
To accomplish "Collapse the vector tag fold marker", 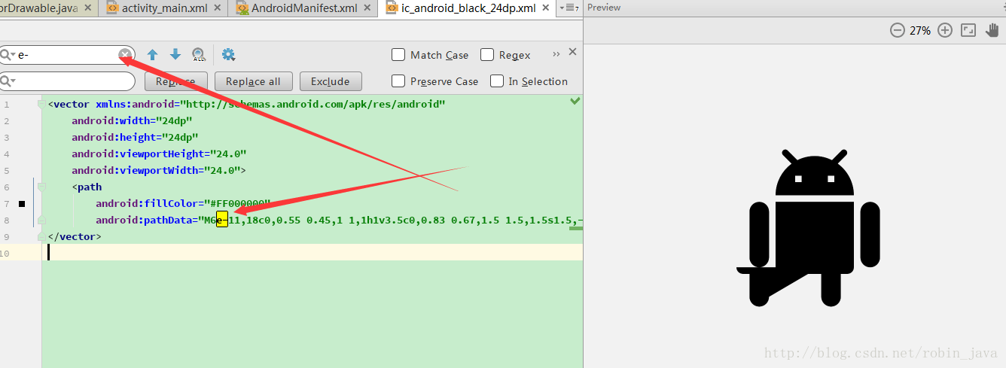I will click(x=42, y=104).
